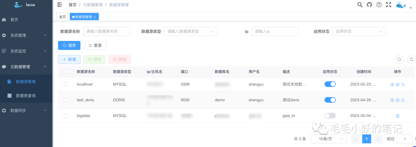
Task: Click port 9030 cell
Action: (185, 100)
